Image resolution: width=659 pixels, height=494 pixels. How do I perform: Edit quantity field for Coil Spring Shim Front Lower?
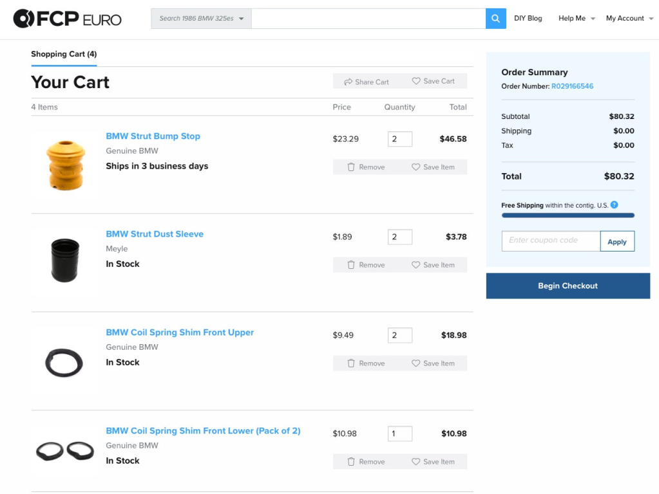tap(399, 434)
